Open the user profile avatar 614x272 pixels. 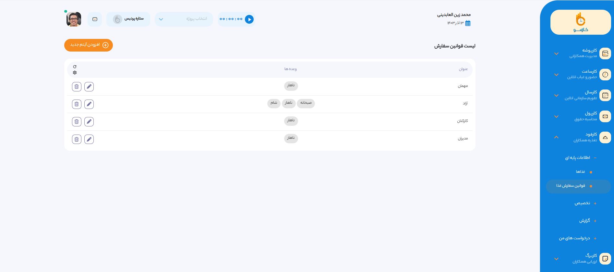(x=74, y=19)
